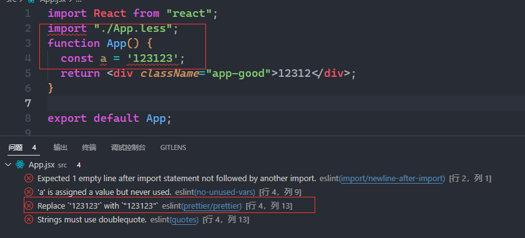Click the "./App.less" import path
This screenshot has width=525, height=238.
[x=133, y=29]
